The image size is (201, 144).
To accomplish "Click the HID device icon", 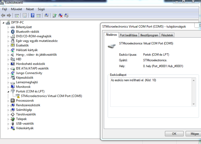I will coord(13,59).
